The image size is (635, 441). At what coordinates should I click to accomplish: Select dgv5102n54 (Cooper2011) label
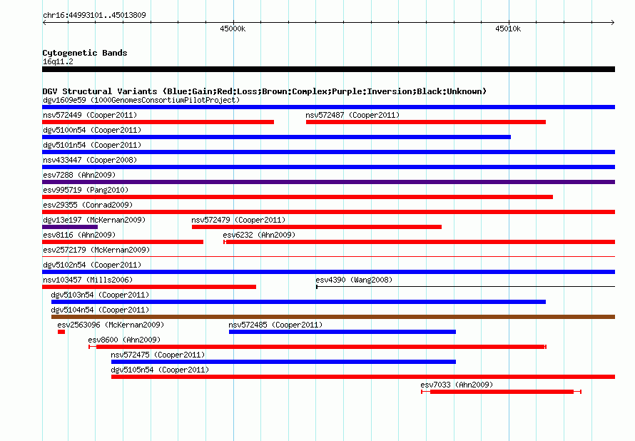click(92, 265)
